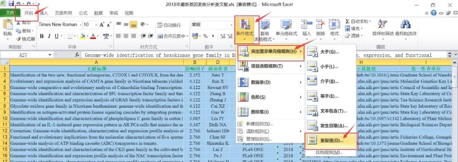Expand the Name Box A27 dropdown arrow
This screenshot has height=162, width=458.
pos(50,55)
